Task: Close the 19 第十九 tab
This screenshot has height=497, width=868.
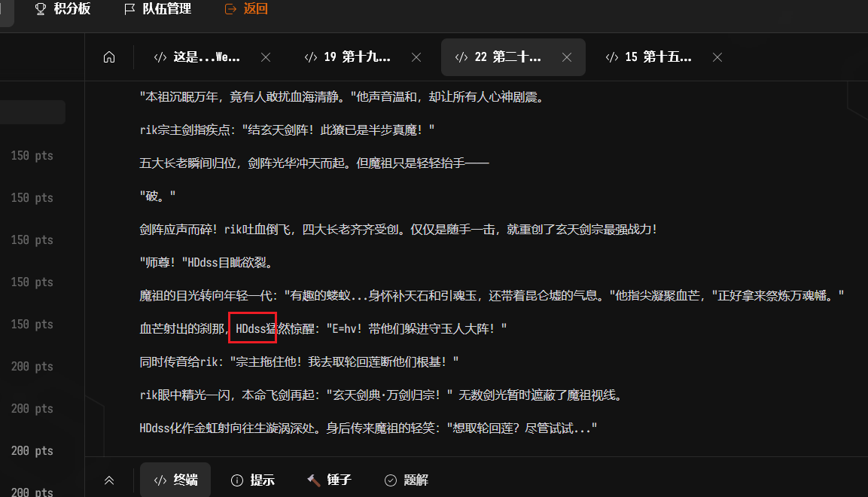Action: pyautogui.click(x=416, y=57)
